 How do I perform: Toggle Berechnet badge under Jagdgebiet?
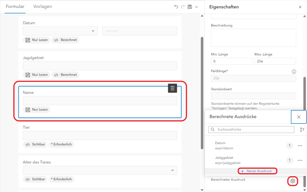click(65, 75)
